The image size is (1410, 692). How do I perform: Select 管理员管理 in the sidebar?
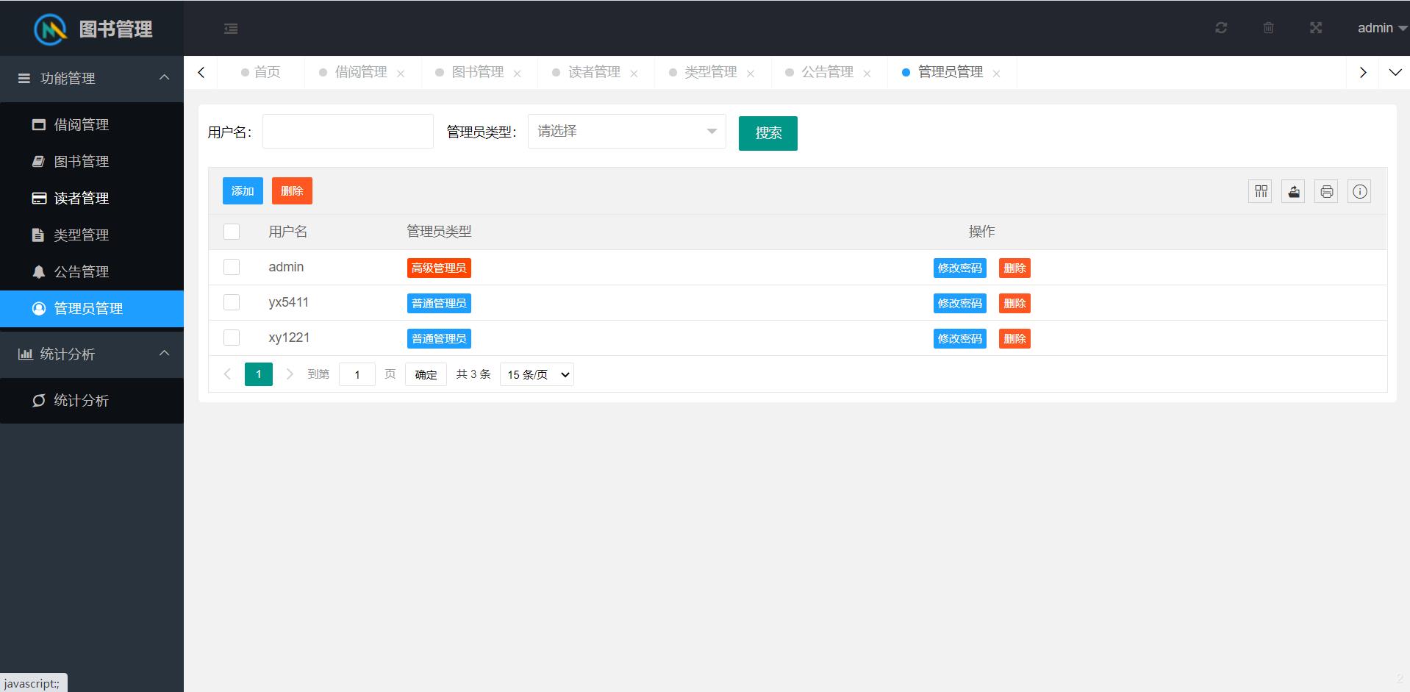click(92, 309)
